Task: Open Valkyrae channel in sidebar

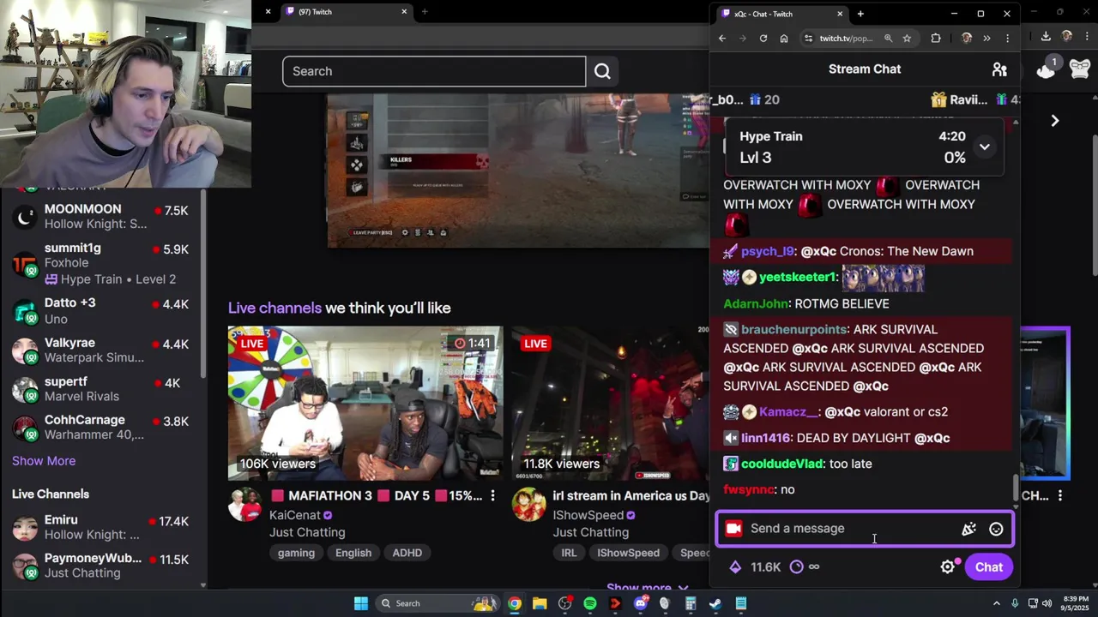Action: pyautogui.click(x=103, y=350)
